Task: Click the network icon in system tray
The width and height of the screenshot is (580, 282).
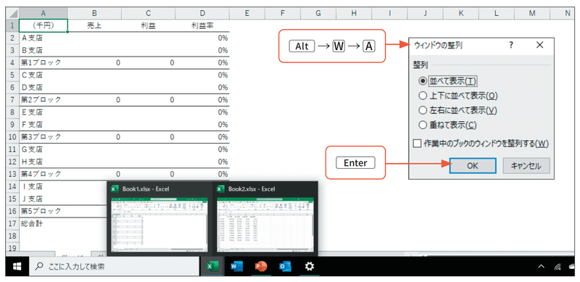Action: click(558, 267)
